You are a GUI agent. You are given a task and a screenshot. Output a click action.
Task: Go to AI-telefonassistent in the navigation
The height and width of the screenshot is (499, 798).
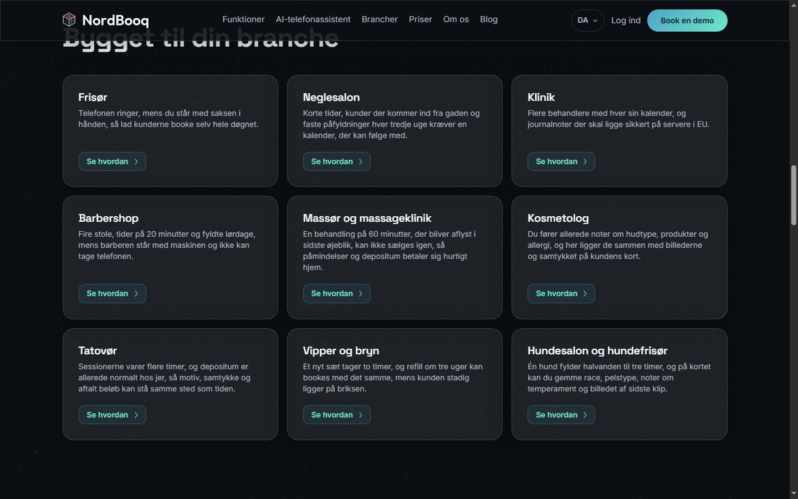(x=313, y=19)
